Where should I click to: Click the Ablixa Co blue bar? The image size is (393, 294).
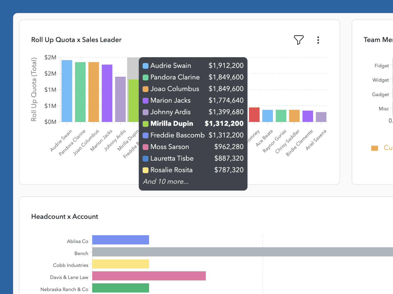coord(121,240)
